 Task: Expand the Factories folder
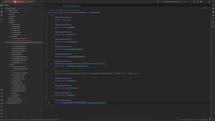[x=8, y=20]
